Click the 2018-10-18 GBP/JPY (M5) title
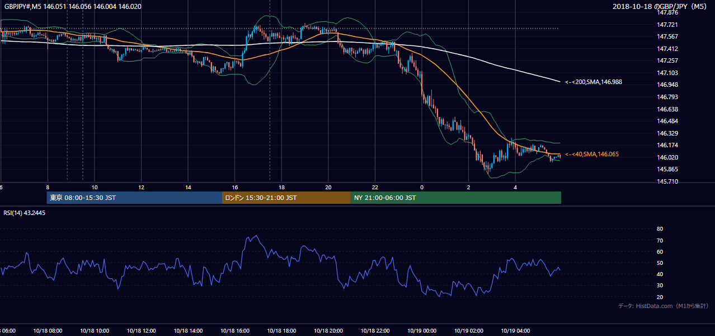715x336 pixels. [x=661, y=6]
